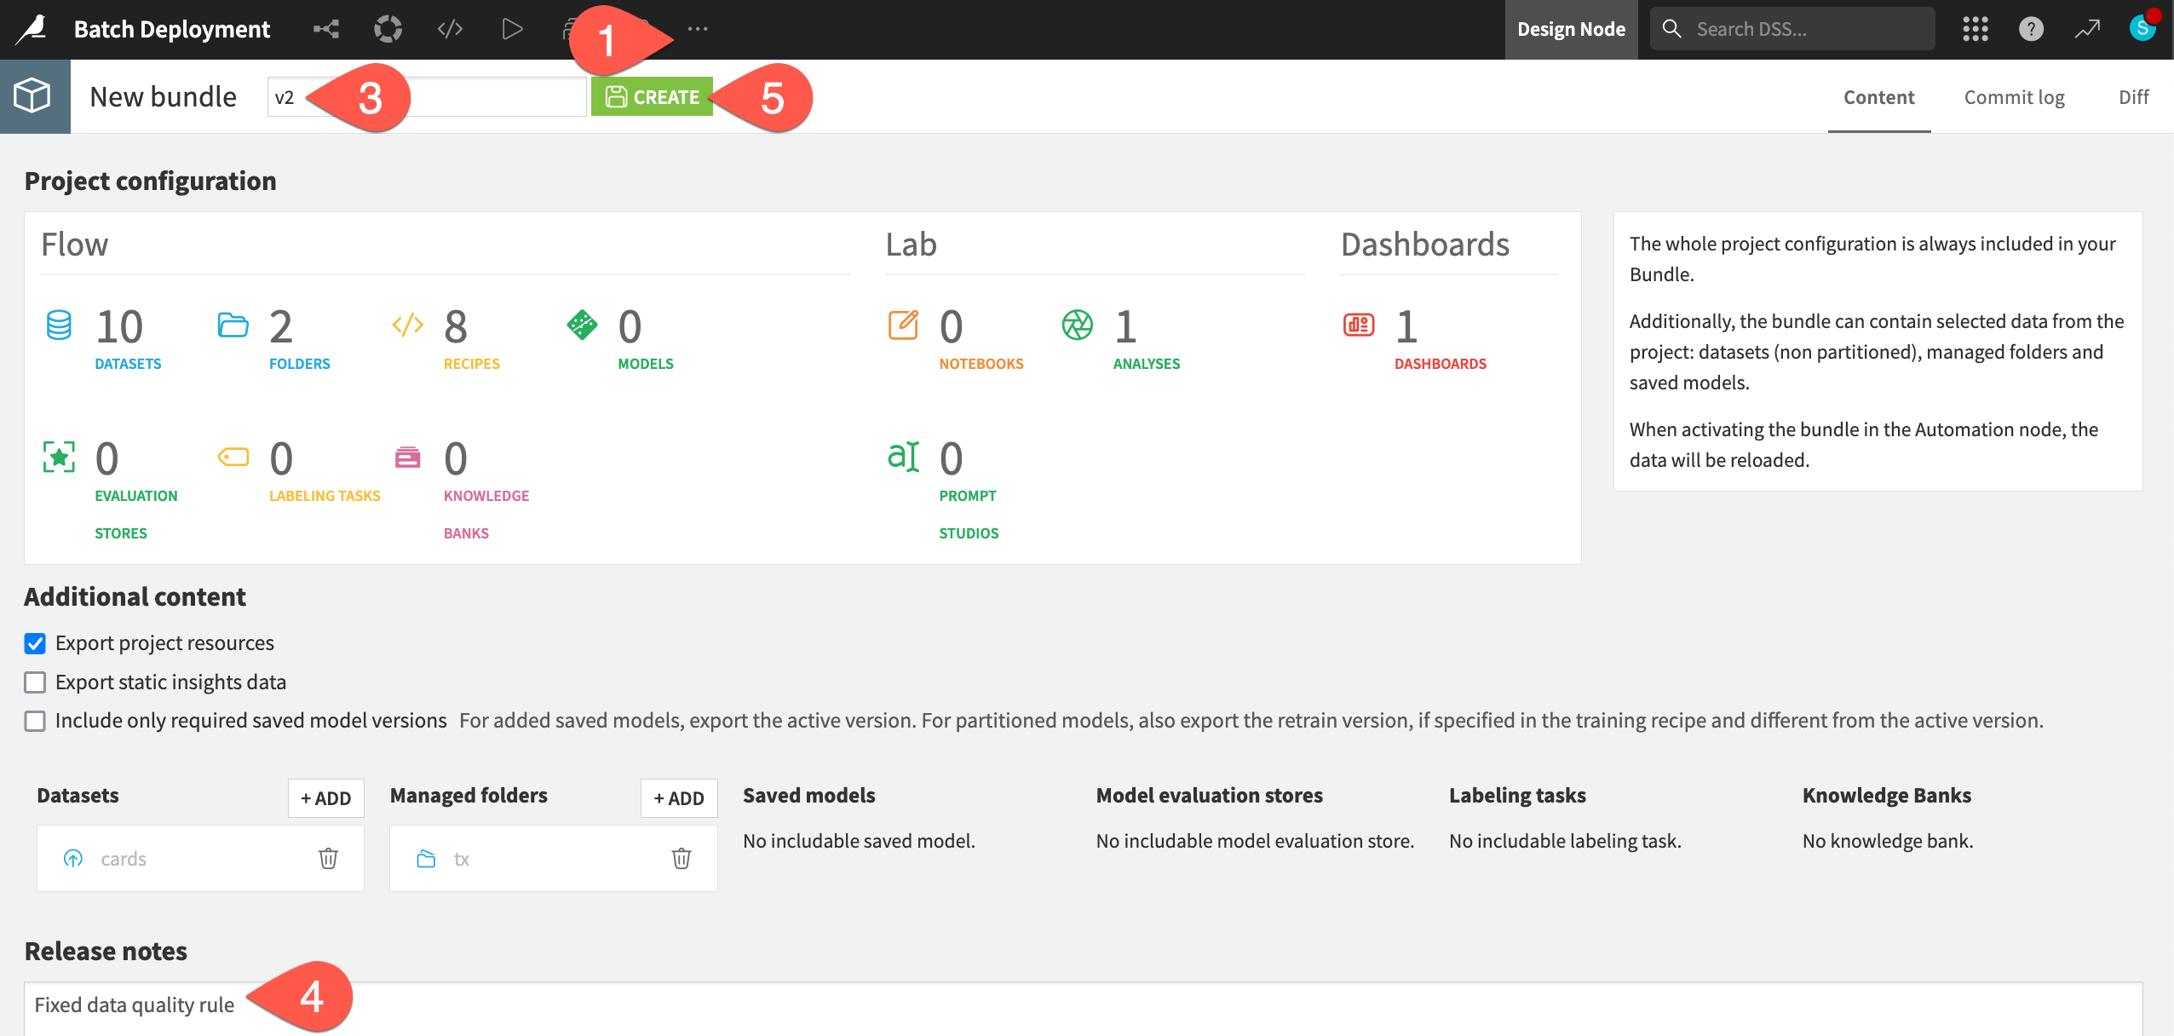Viewport: 2174px width, 1036px height.
Task: Enable Export static insights data
Action: tap(35, 682)
